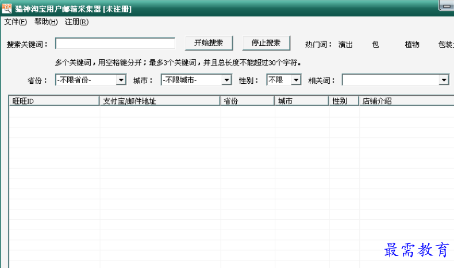This screenshot has width=454, height=268.
Task: Click the 省份 column header
Action: point(248,101)
